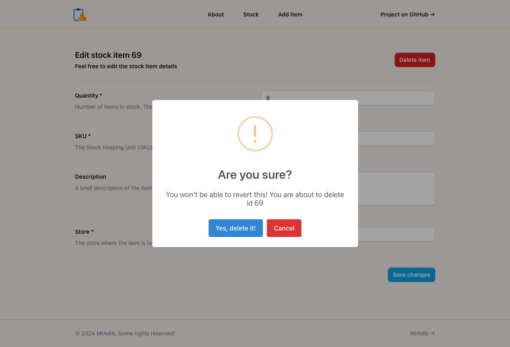Open the About page from the navigation

[215, 14]
